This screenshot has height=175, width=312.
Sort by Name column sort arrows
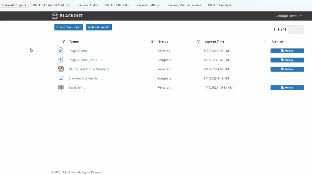[x=144, y=41]
